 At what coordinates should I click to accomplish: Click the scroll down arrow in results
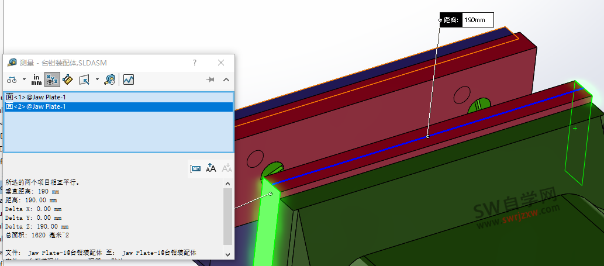coord(228,254)
